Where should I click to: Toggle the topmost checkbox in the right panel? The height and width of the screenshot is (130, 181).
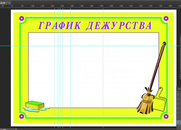coord(179,94)
